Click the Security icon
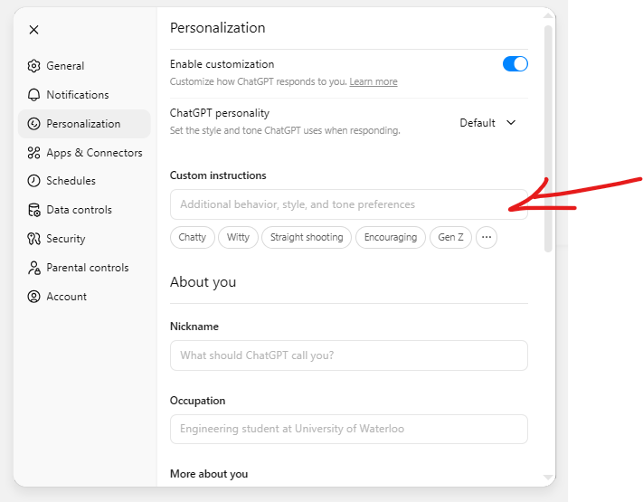This screenshot has width=643, height=502. tap(34, 239)
